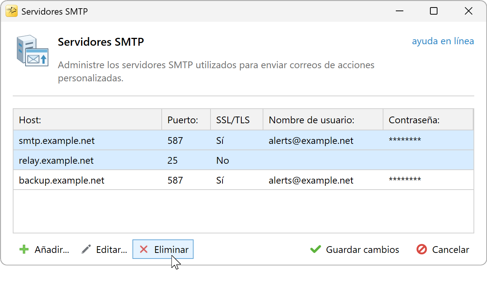The height and width of the screenshot is (281, 487).
Task: Open the ayuda en línea link
Action: pos(443,41)
